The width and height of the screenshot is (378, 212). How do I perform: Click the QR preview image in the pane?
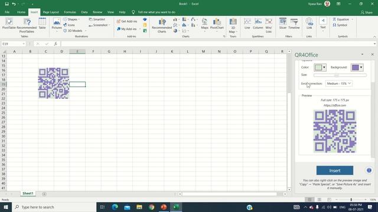(335, 131)
